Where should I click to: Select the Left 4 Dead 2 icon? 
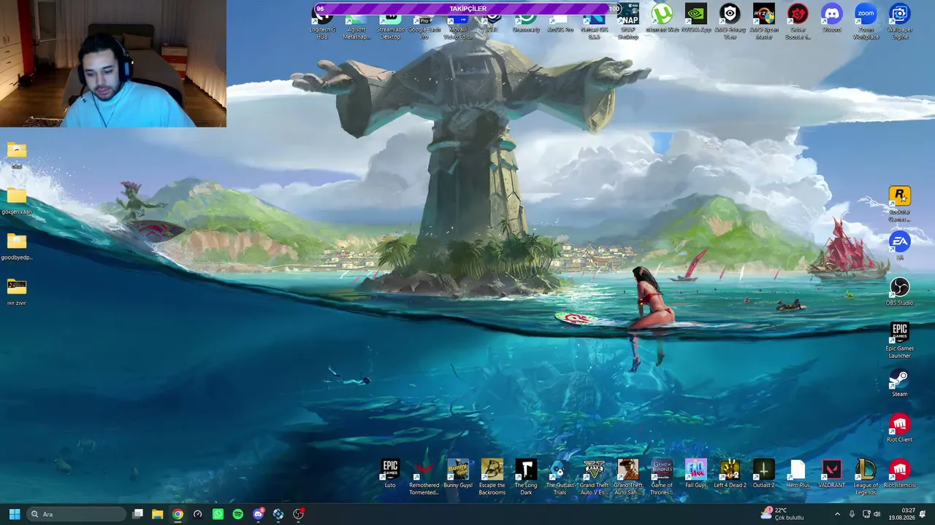coord(730,474)
